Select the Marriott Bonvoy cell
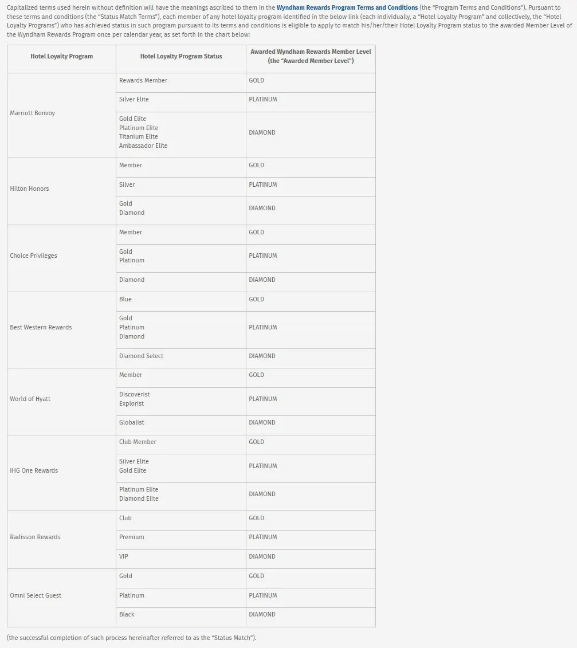This screenshot has height=648, width=577. coord(33,113)
